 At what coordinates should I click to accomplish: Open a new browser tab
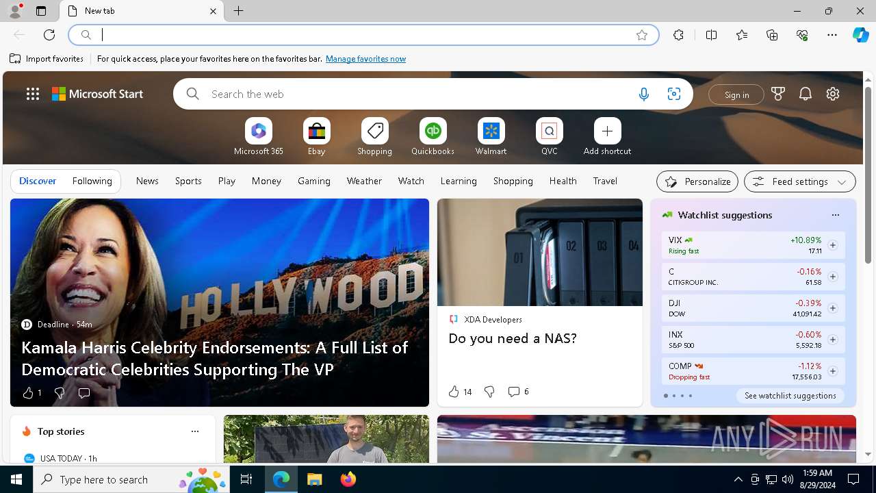coord(239,11)
